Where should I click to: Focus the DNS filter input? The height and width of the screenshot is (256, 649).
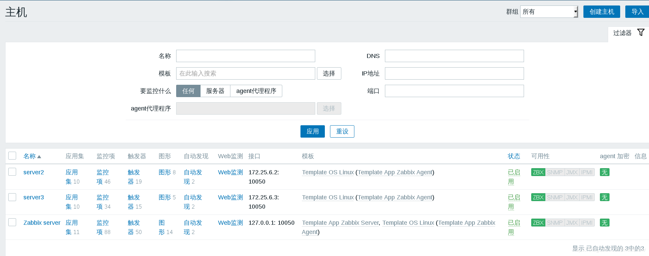454,56
